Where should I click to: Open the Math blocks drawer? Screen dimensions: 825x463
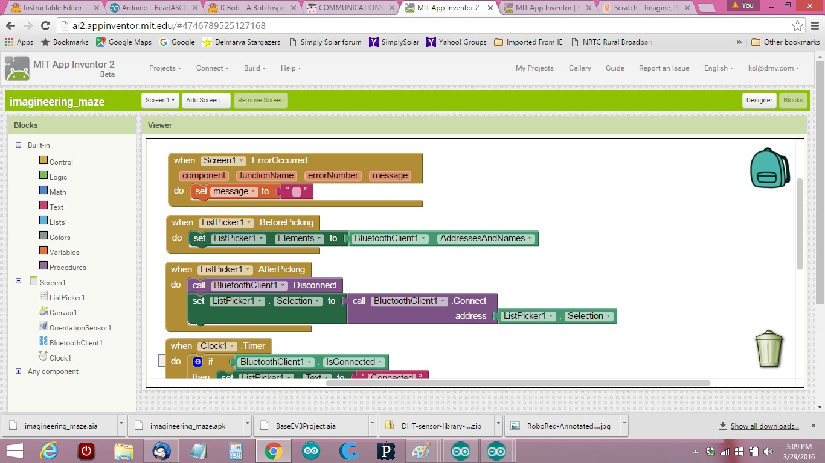[53, 192]
